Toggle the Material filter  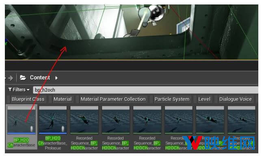tap(63, 99)
